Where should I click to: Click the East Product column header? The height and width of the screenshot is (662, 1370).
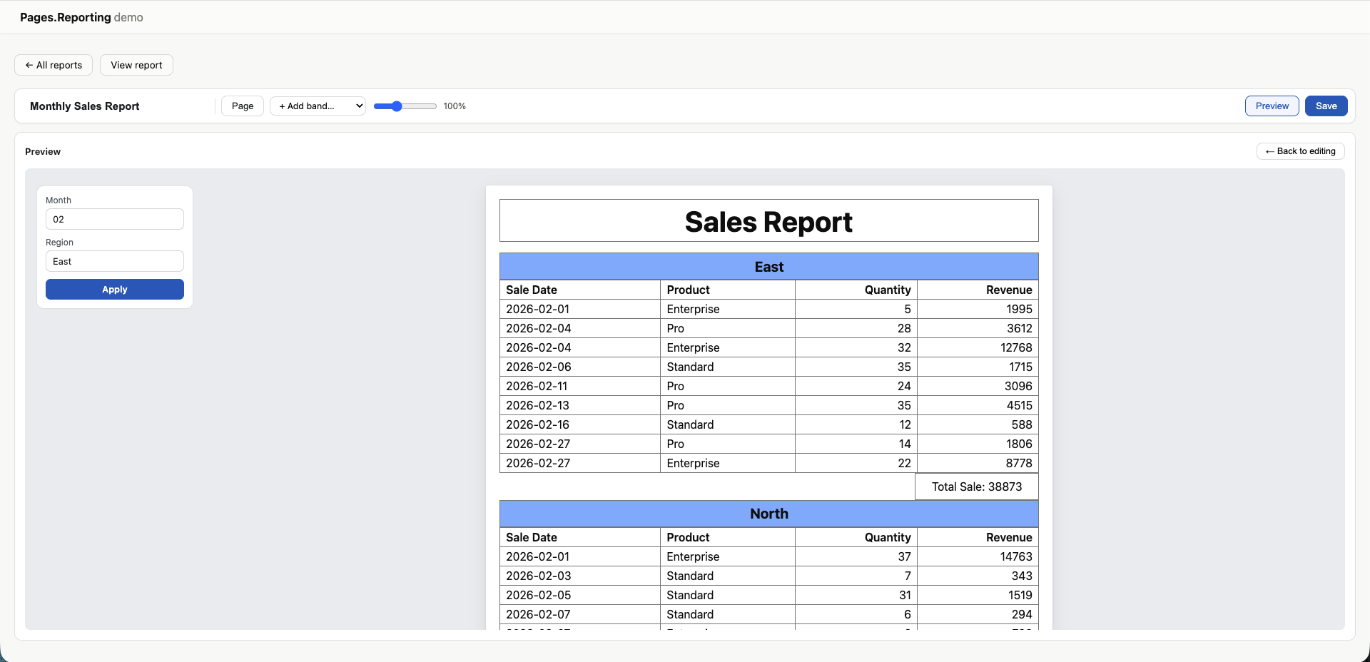click(x=728, y=290)
